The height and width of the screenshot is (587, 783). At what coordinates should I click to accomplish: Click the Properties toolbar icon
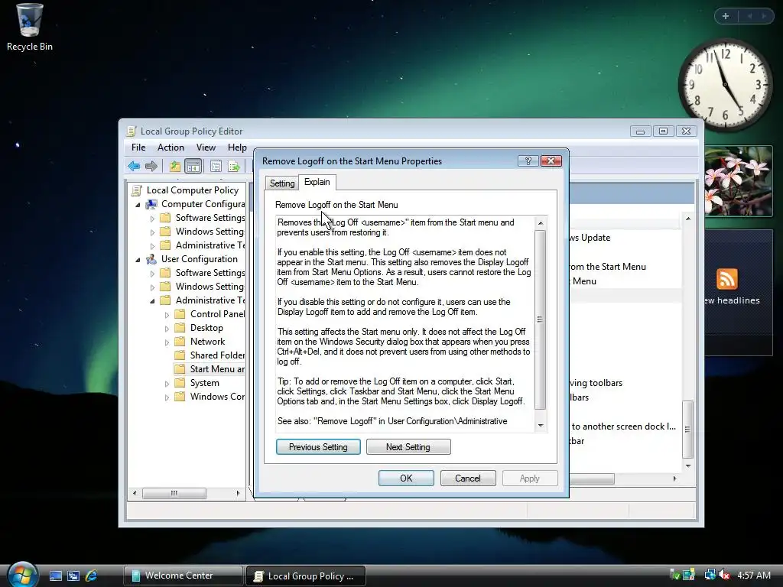pos(216,166)
